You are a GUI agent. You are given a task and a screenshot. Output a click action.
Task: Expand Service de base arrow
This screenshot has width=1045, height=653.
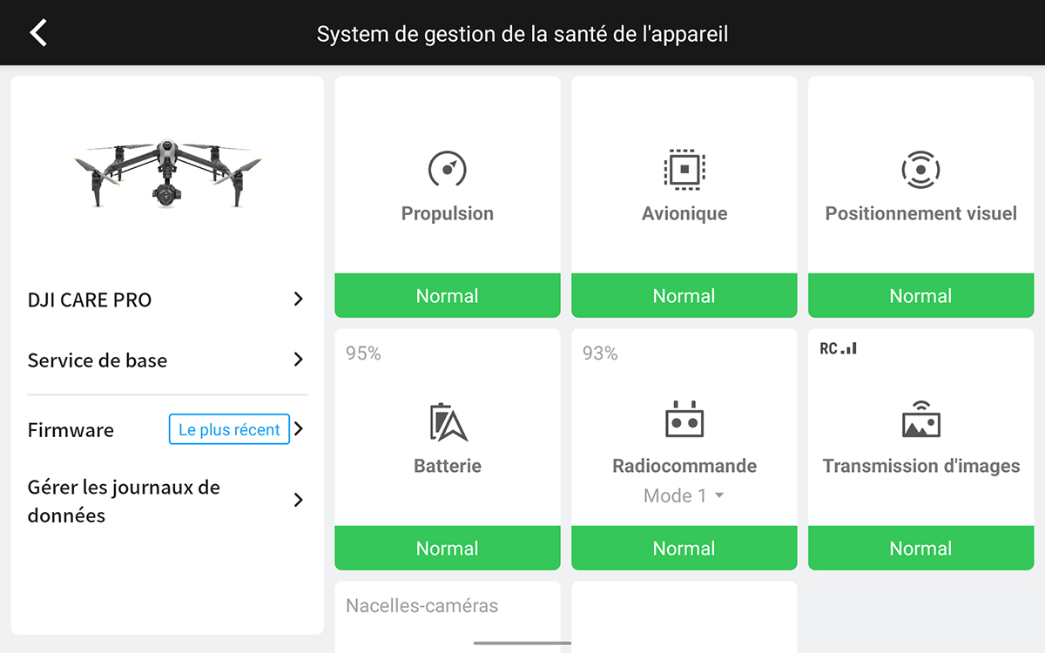pyautogui.click(x=298, y=360)
